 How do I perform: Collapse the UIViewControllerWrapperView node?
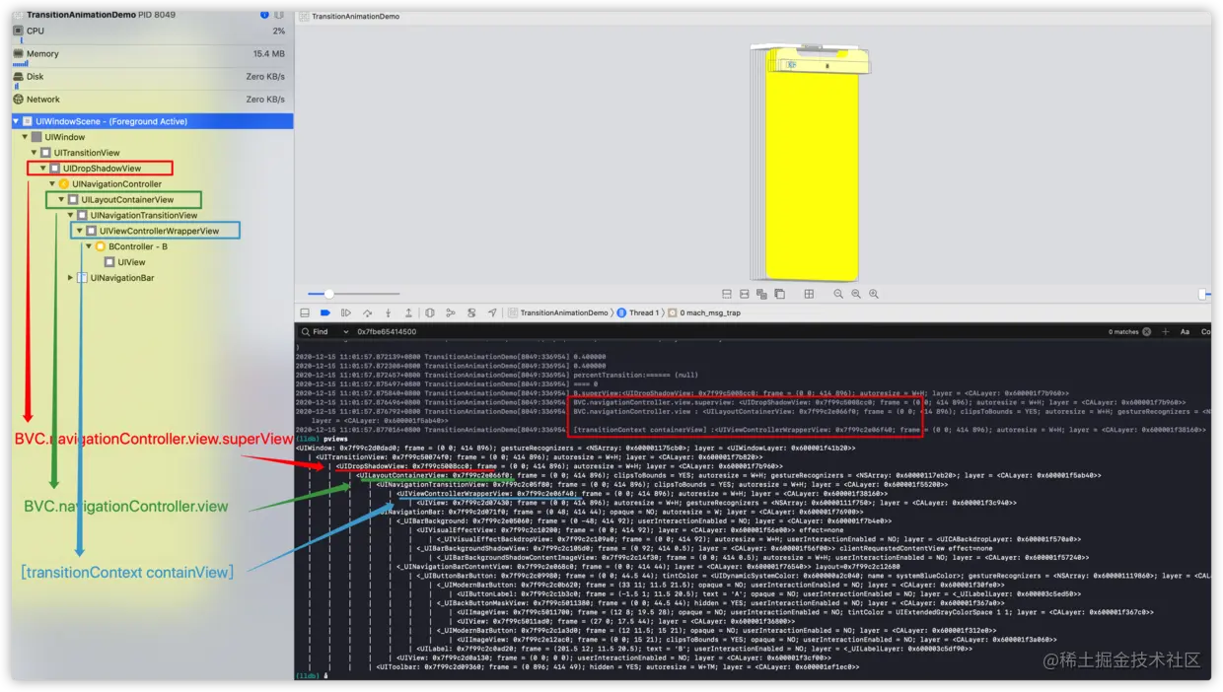click(79, 231)
